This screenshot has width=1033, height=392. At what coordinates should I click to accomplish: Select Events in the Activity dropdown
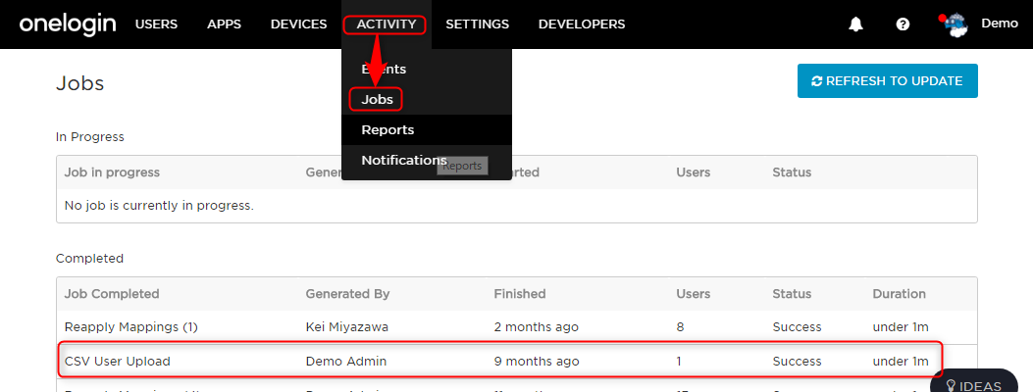(x=384, y=69)
